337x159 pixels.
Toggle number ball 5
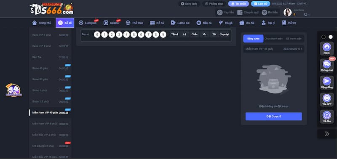coord(134,34)
